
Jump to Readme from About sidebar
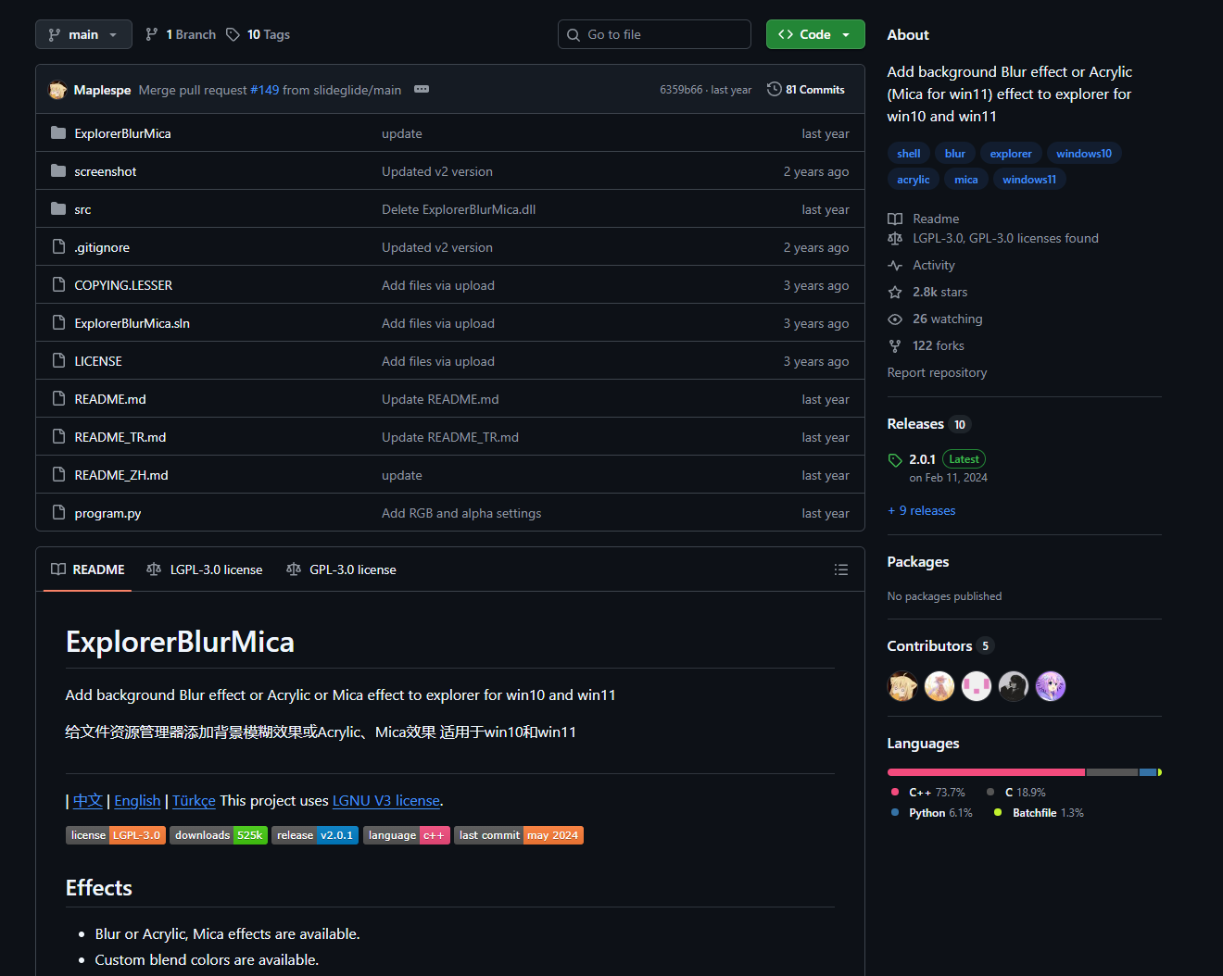(924, 219)
